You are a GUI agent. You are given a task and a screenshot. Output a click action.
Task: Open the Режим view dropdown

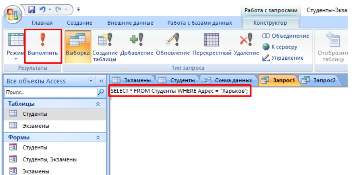(x=16, y=58)
